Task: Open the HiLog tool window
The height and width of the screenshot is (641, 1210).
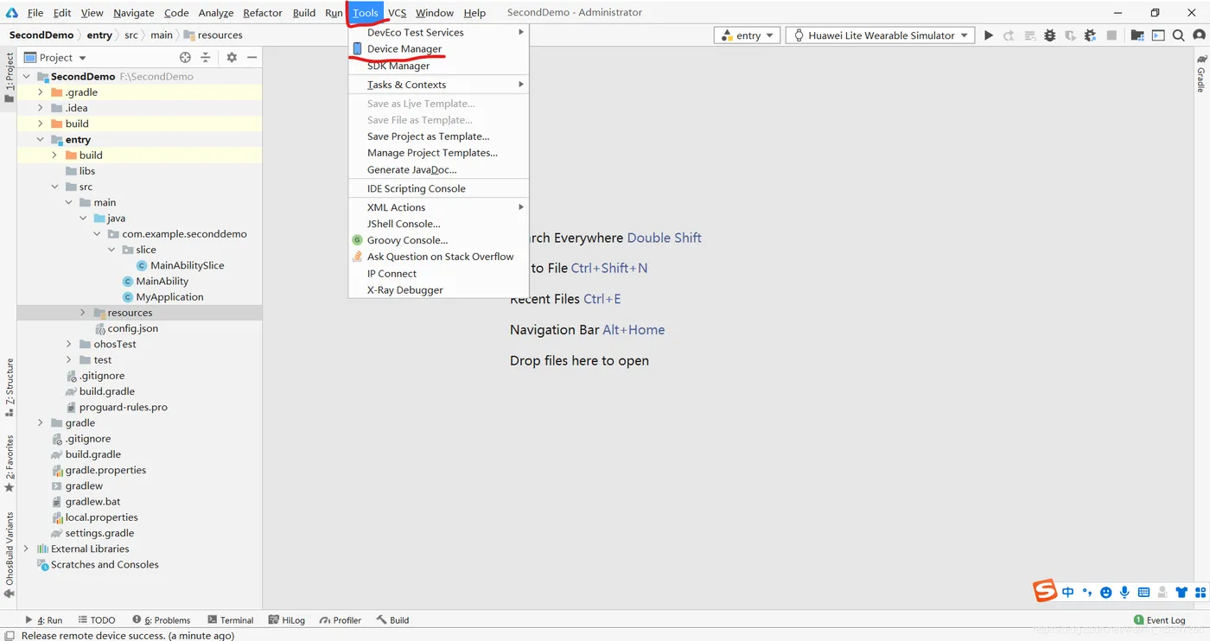Action: (287, 620)
